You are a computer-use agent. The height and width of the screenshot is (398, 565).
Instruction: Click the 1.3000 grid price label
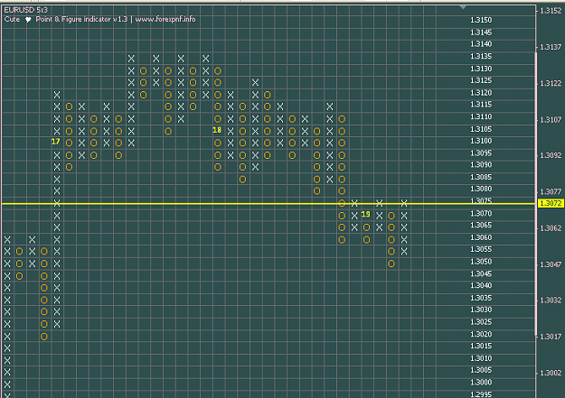tap(481, 383)
